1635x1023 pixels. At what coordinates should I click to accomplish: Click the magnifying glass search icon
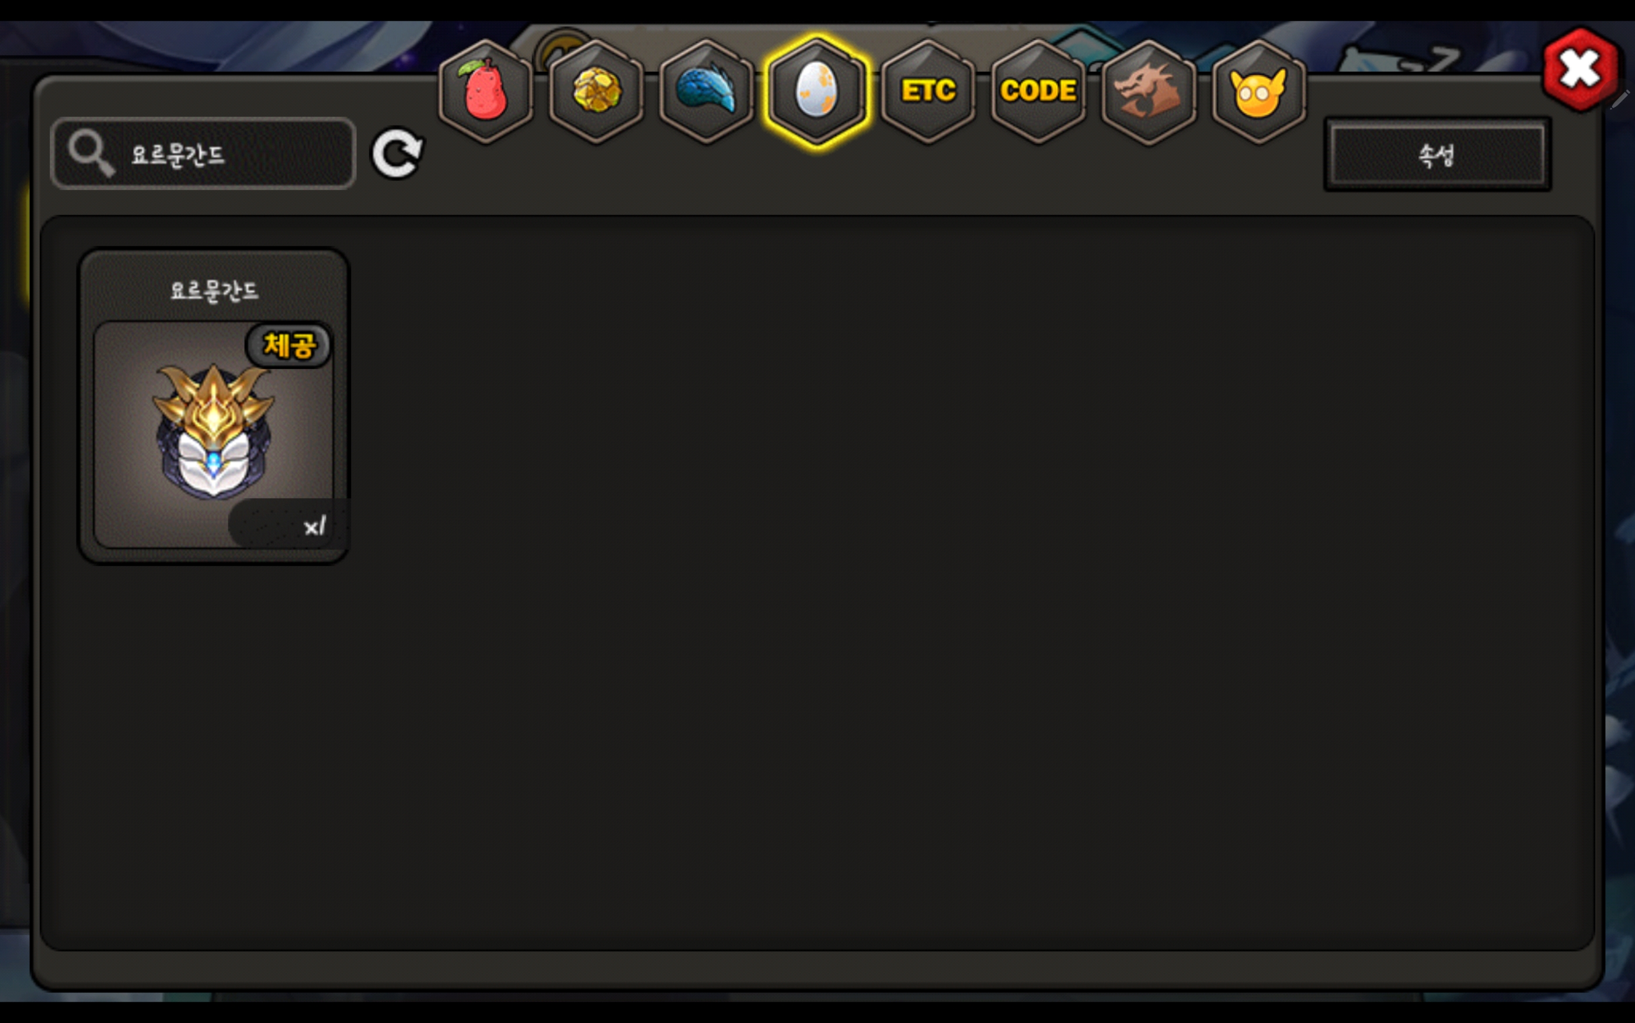tap(91, 153)
